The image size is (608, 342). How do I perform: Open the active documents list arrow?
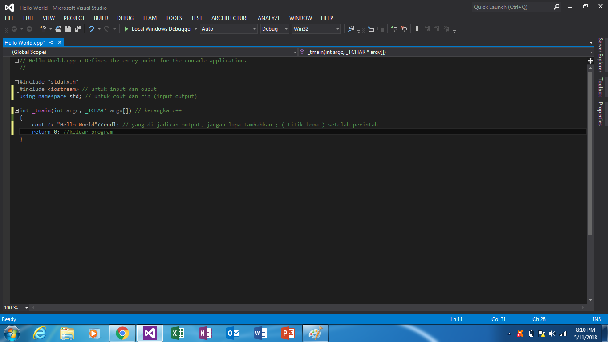[x=591, y=43]
